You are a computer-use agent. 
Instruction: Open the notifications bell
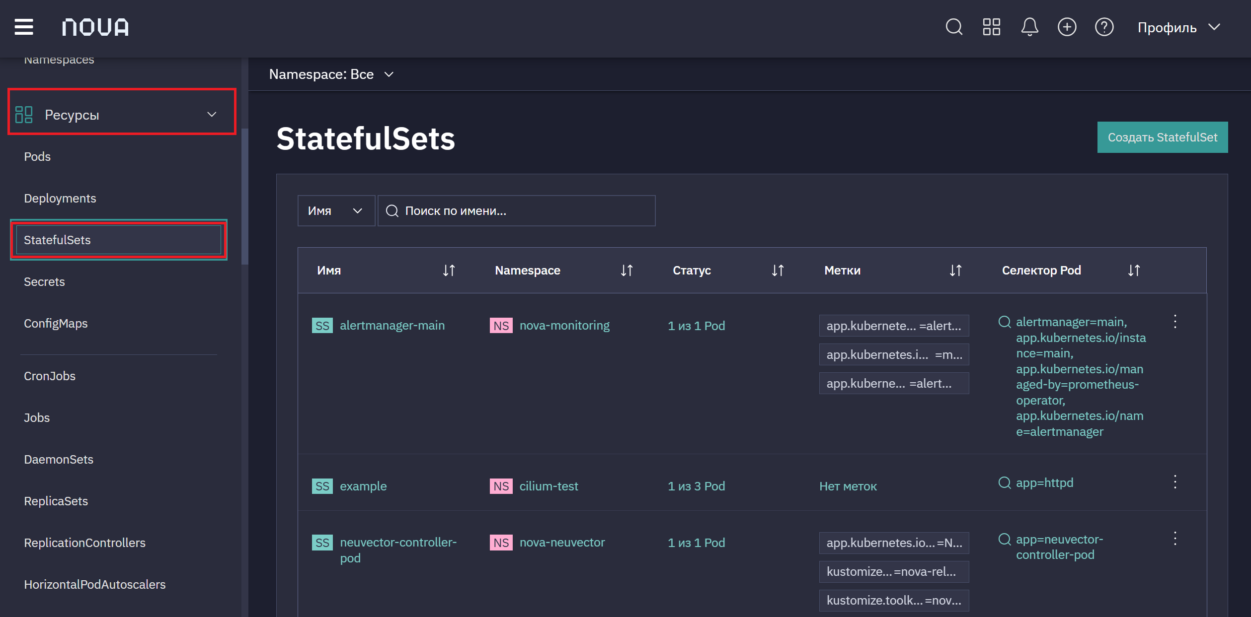click(x=1029, y=27)
